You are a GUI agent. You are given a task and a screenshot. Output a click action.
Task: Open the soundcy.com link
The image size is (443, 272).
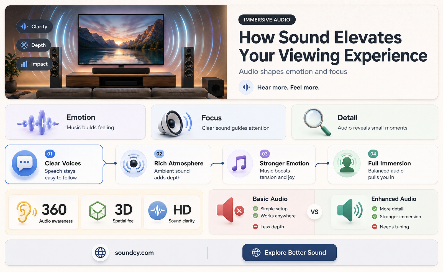click(x=134, y=253)
